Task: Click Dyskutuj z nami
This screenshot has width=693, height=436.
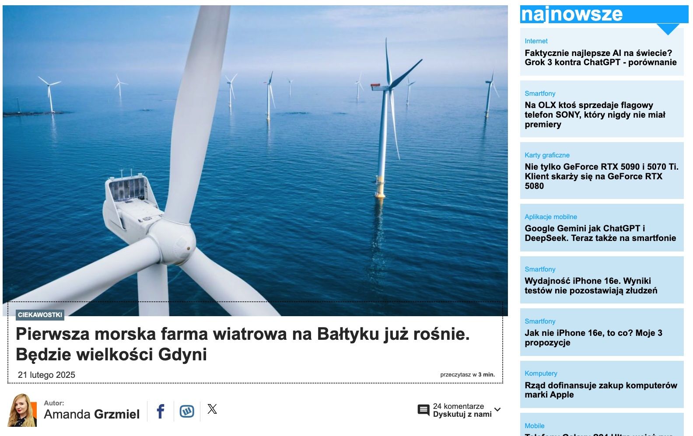Action: click(462, 414)
